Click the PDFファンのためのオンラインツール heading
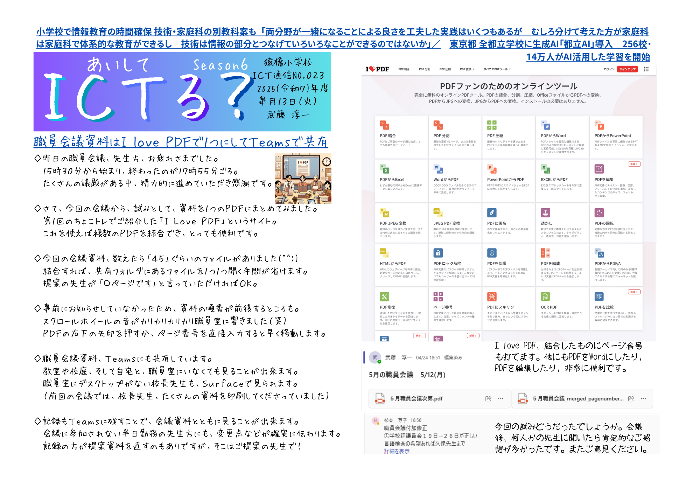This screenshot has width=700, height=495. (x=509, y=86)
